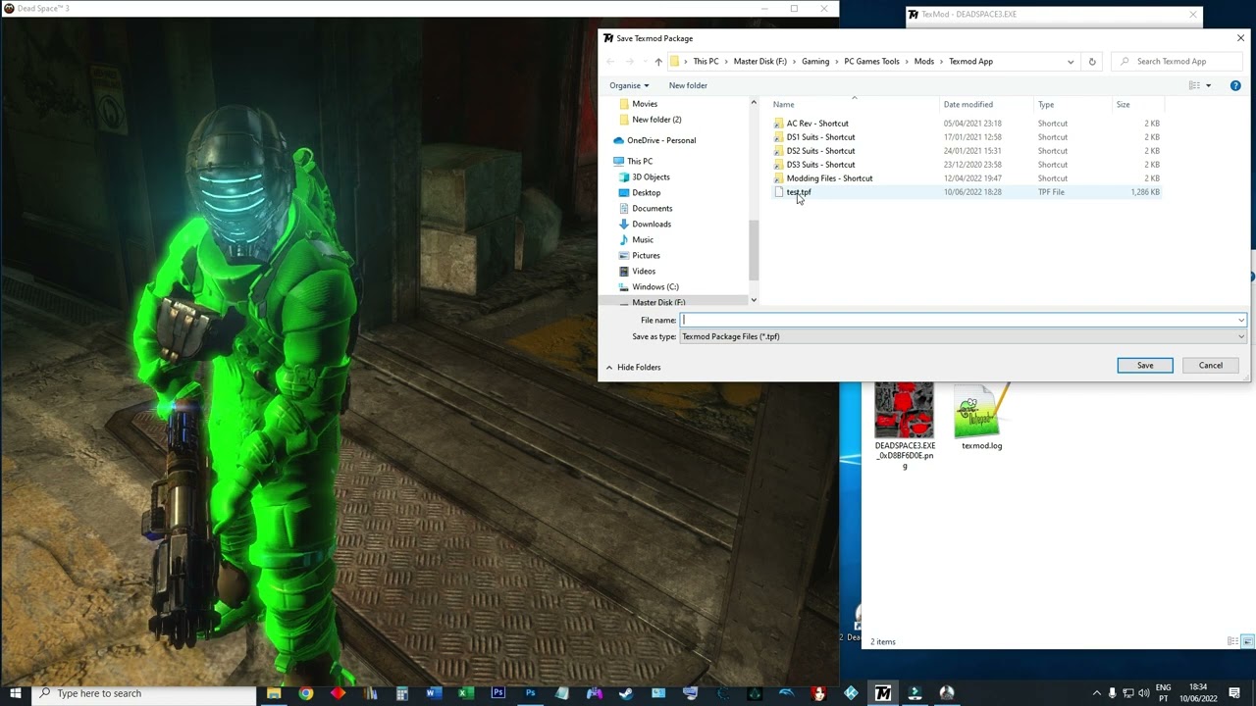1256x706 pixels.
Task: Expand the address bar previous locations dropdown
Action: [1071, 61]
